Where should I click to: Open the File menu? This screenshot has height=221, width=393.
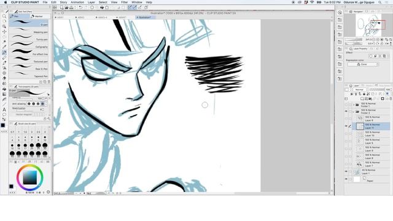45,2
